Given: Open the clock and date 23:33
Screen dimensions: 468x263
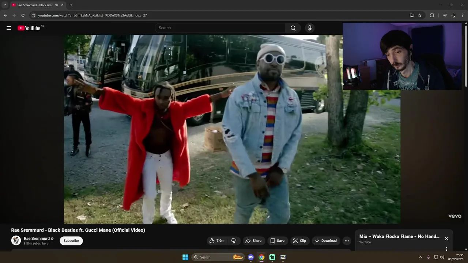Looking at the screenshot, I should point(456,257).
